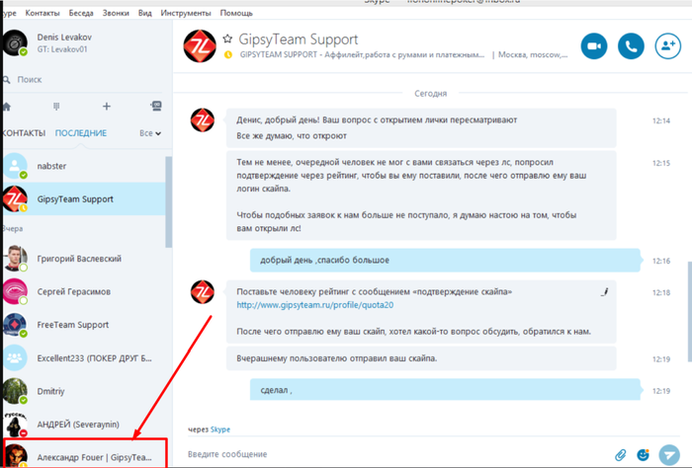Image resolution: width=692 pixels, height=468 pixels.
Task: Click the 'Вчерашнему пользователю отправил ваш скайпа.' message
Action: (x=421, y=358)
